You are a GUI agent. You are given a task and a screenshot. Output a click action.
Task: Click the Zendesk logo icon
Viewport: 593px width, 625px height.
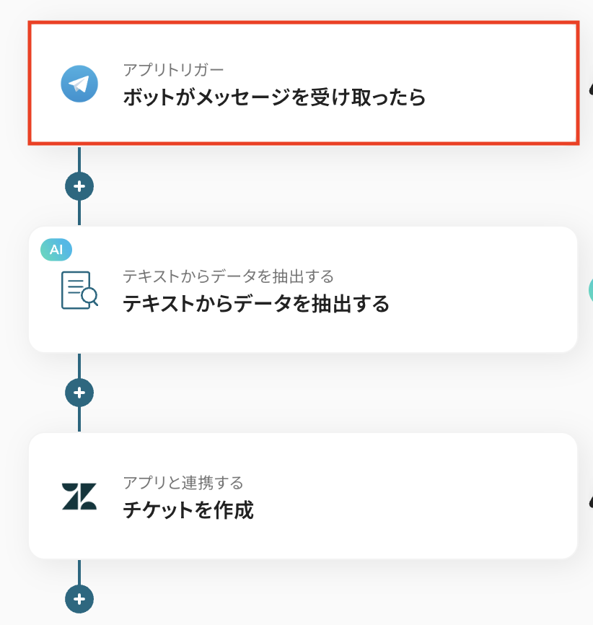(79, 497)
